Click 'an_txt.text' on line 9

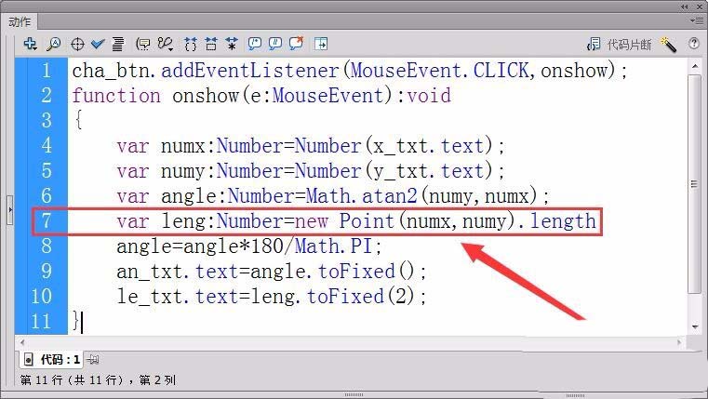tap(178, 272)
